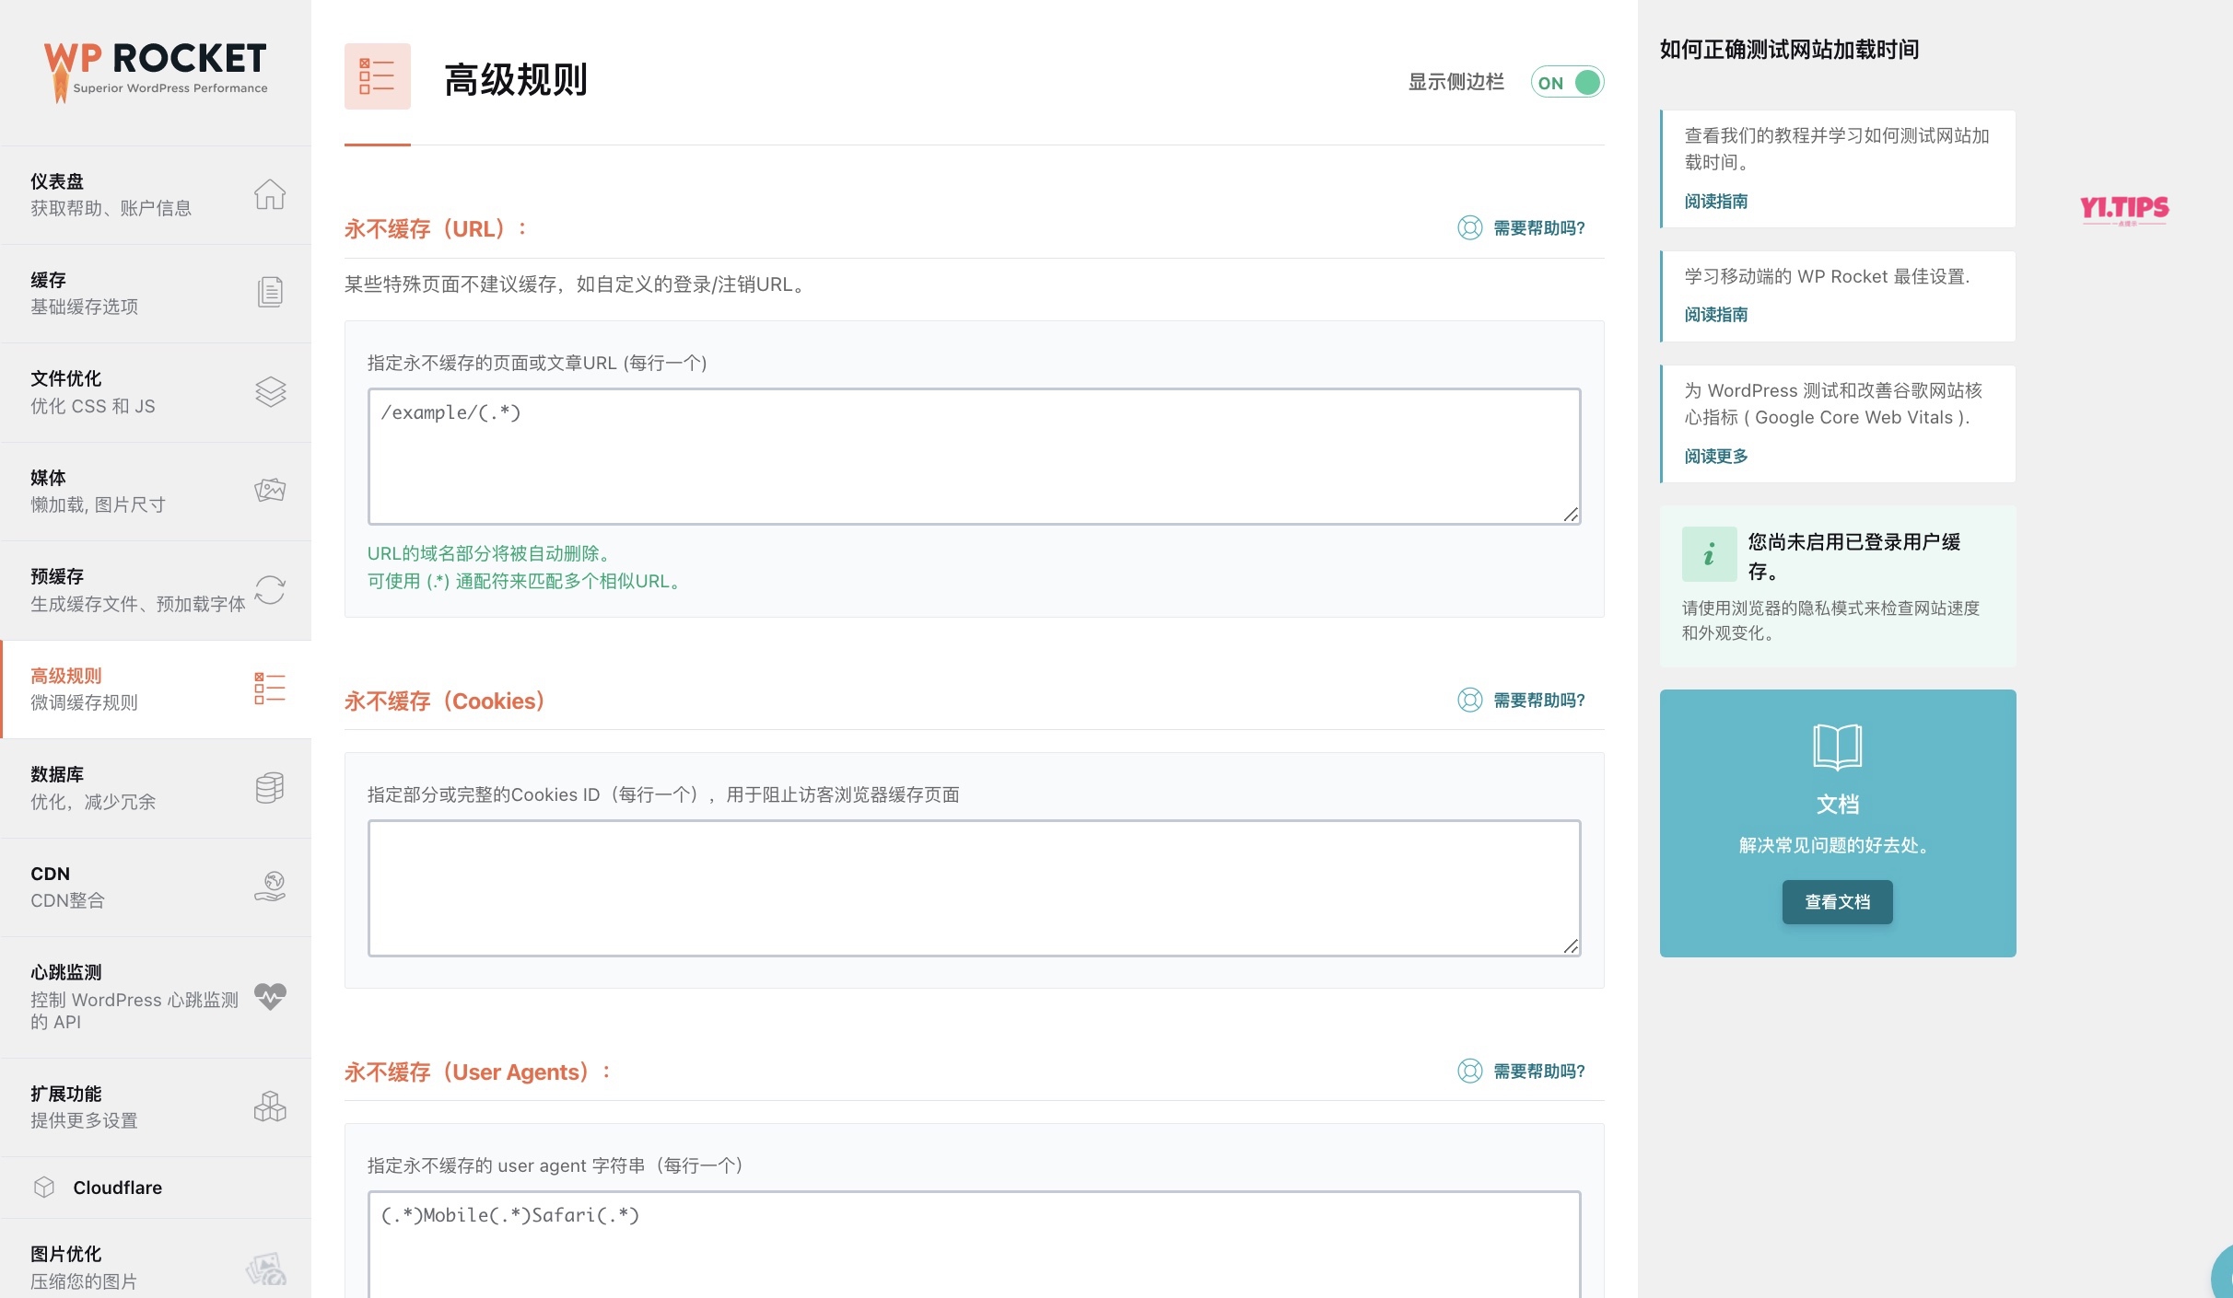Click the advanced rules checklist sidebar icon
The image size is (2233, 1298).
point(270,689)
